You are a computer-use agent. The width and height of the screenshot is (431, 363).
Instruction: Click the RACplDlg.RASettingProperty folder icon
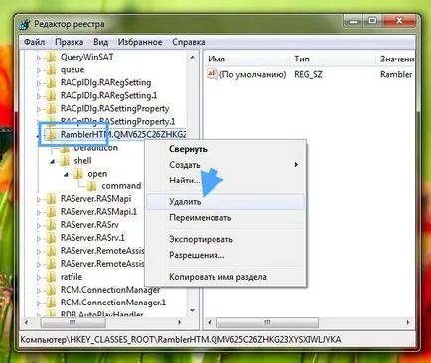[x=51, y=109]
